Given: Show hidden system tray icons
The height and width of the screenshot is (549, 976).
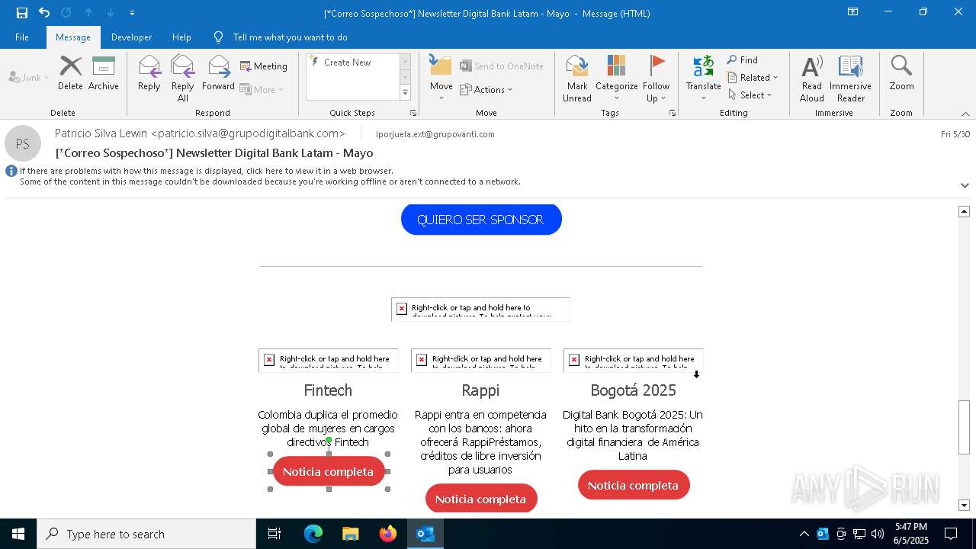Looking at the screenshot, I should 804,534.
